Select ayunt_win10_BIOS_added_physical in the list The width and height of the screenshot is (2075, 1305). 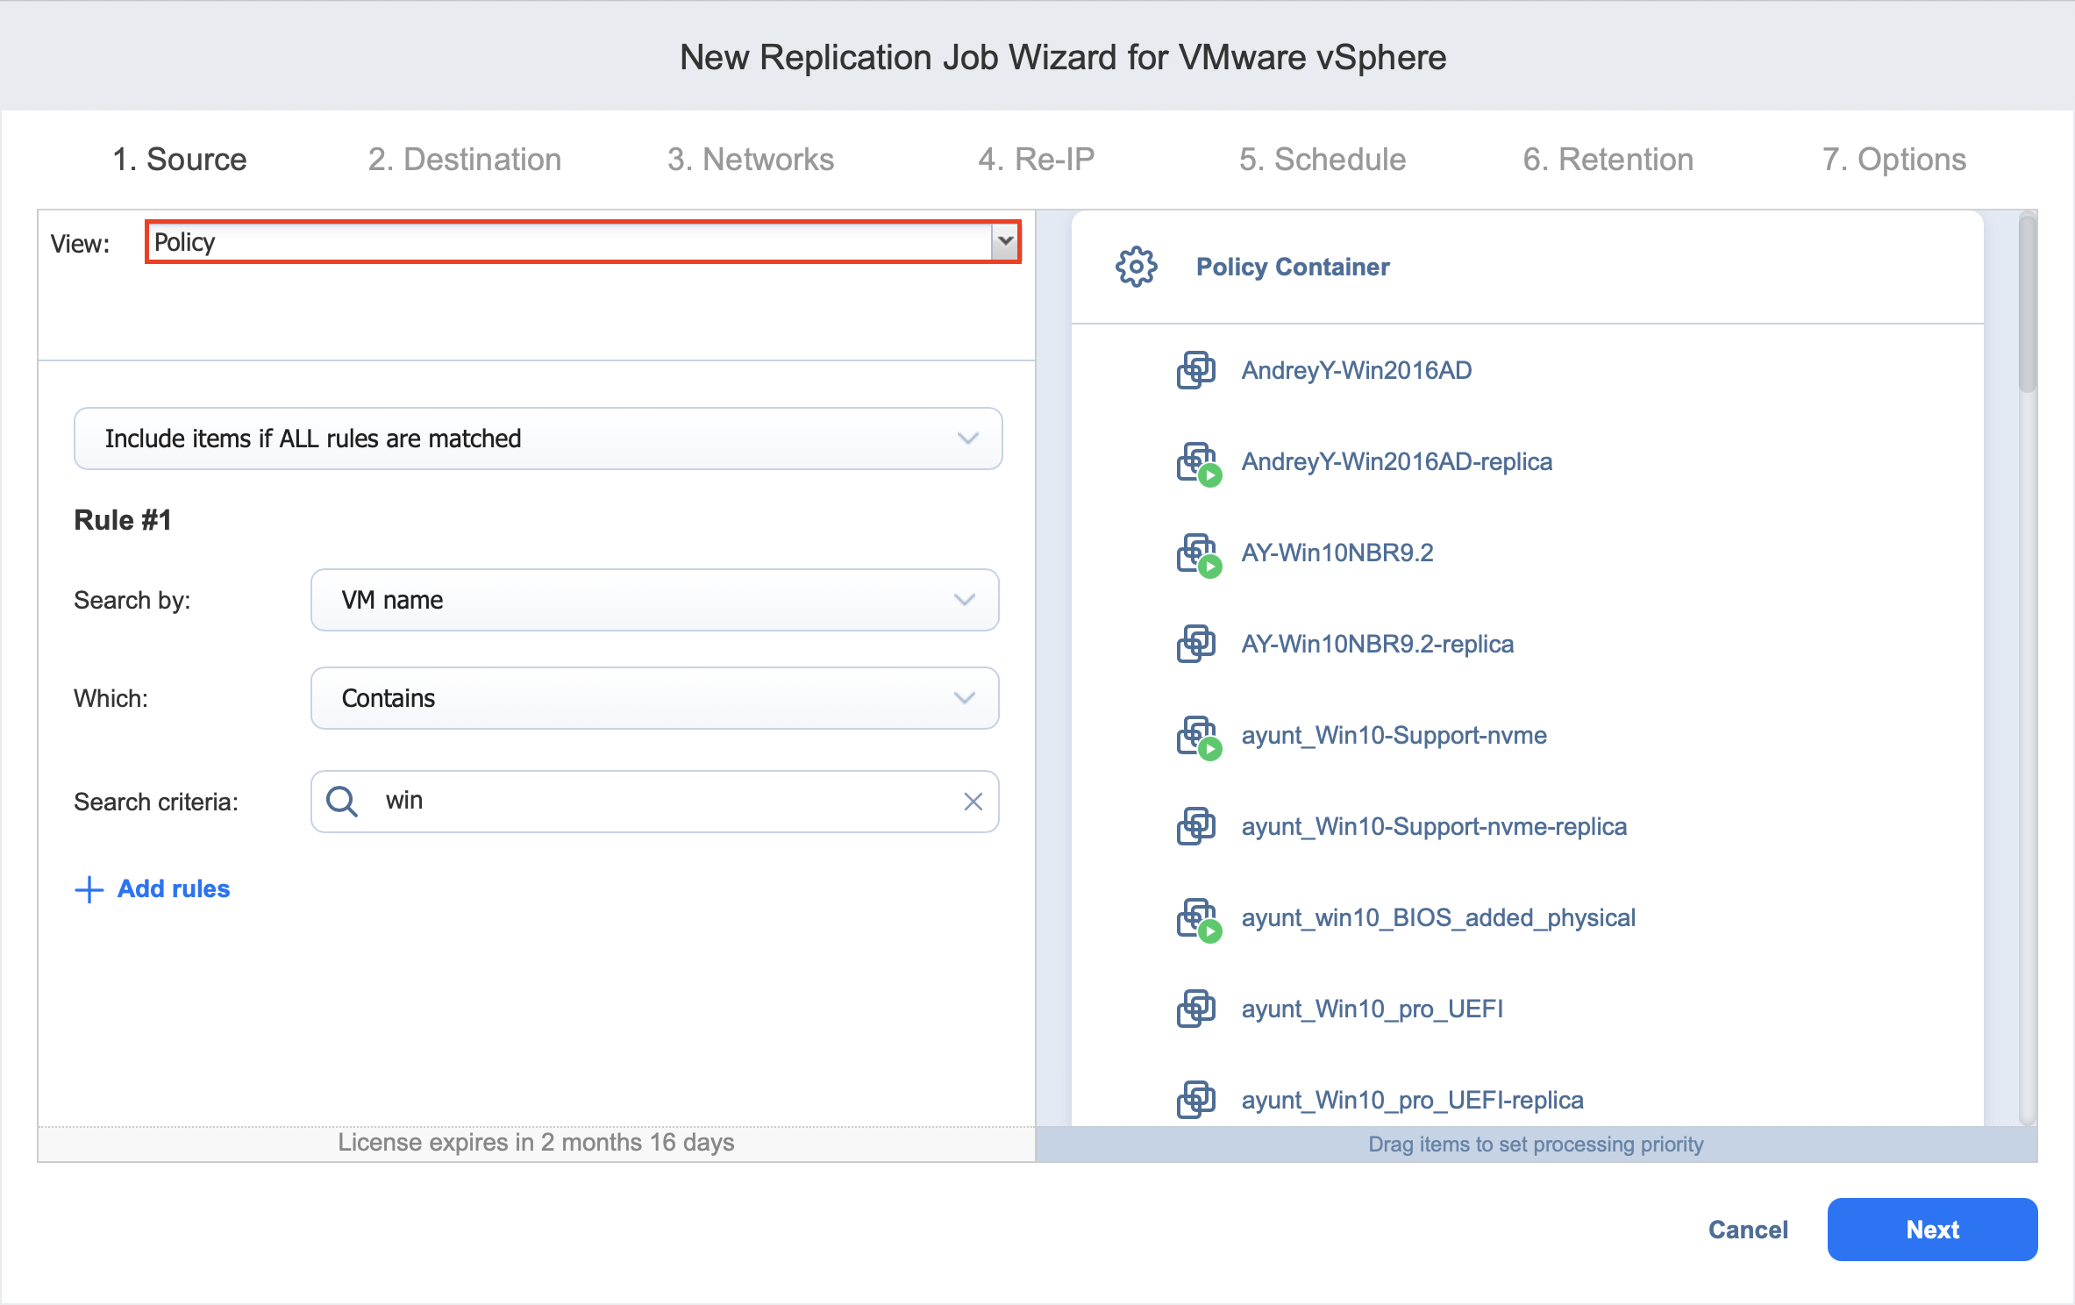1439,917
